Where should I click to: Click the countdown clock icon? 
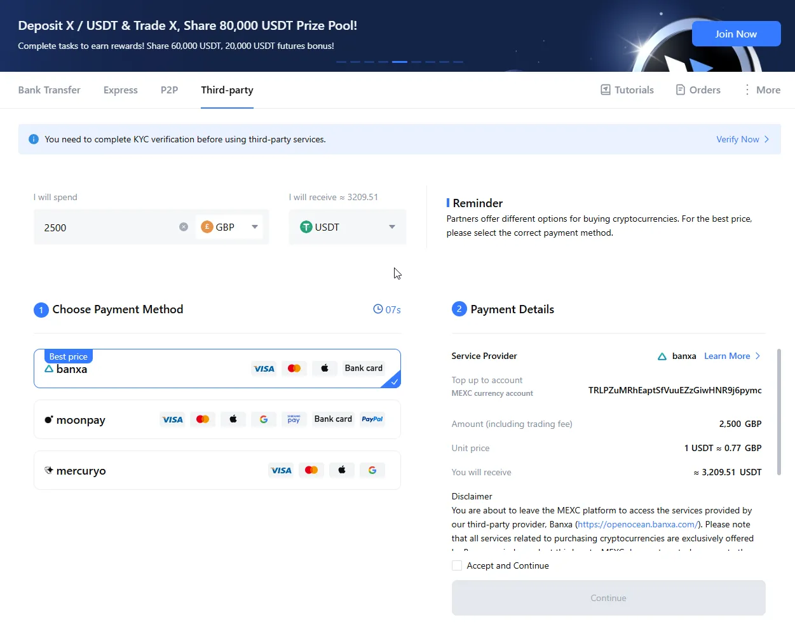[378, 309]
